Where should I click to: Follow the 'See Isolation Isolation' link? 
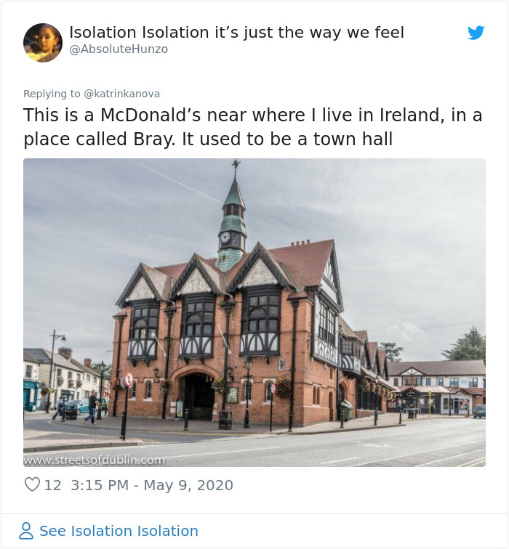(119, 531)
